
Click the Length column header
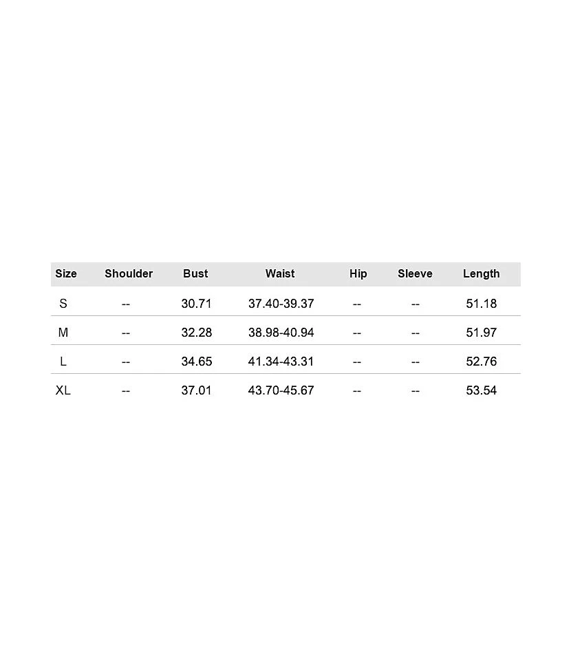click(x=481, y=274)
